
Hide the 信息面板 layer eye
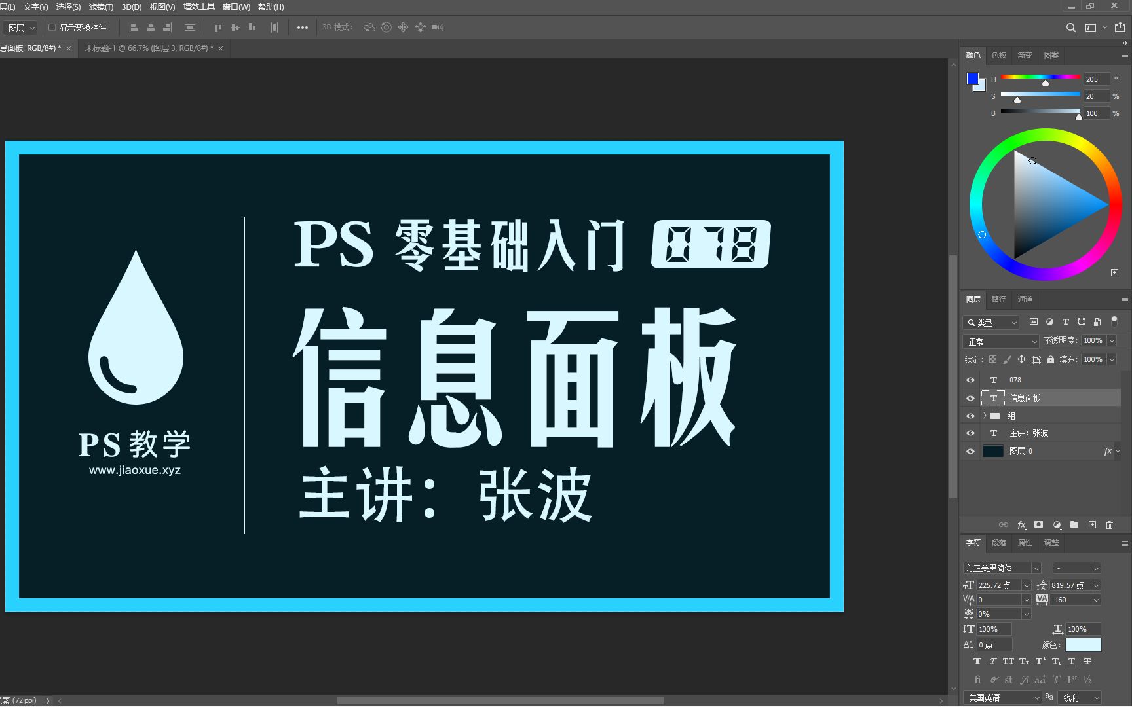point(971,398)
